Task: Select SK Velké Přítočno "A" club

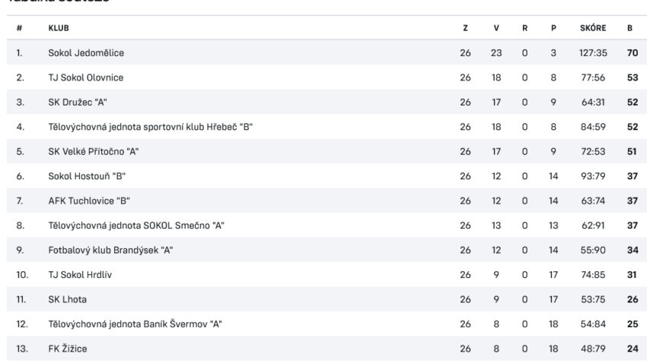Action: [94, 151]
